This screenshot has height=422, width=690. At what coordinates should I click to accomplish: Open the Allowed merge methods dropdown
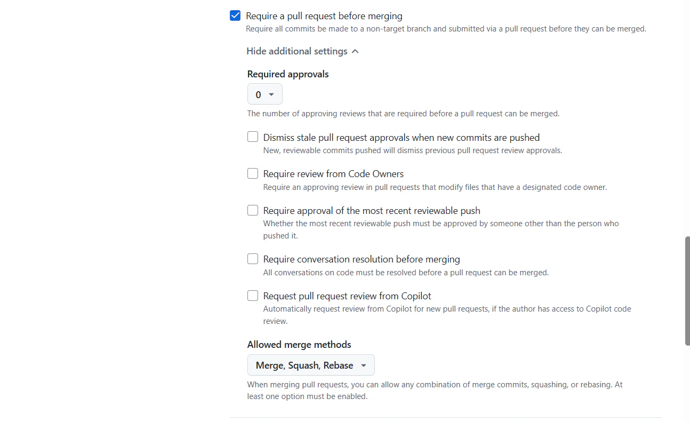[311, 365]
